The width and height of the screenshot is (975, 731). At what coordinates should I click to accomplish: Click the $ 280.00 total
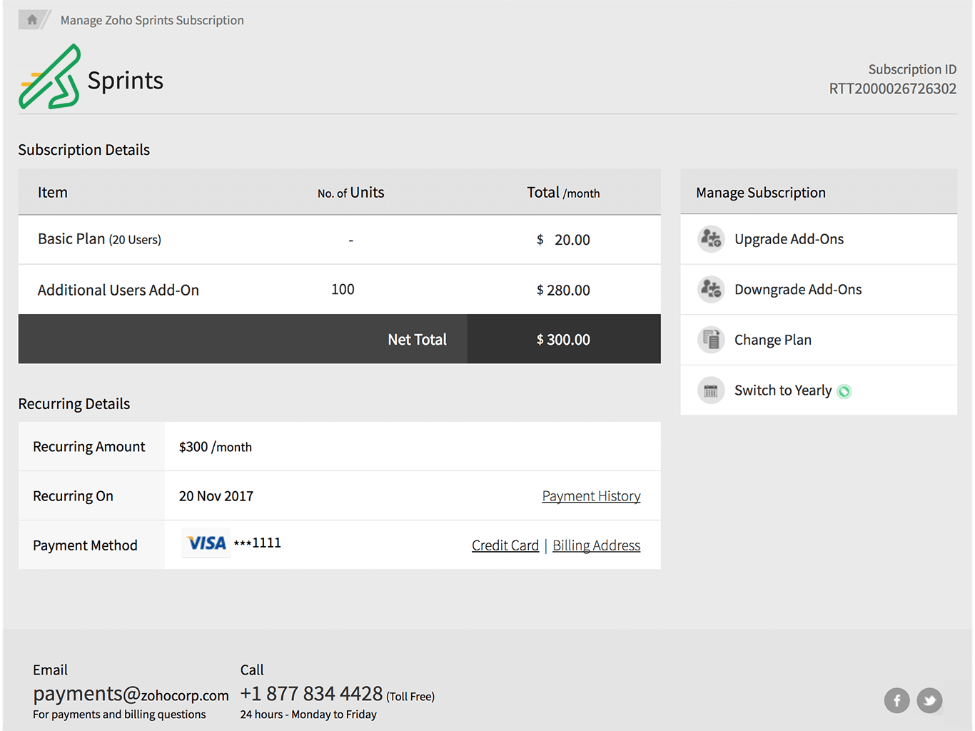(563, 290)
